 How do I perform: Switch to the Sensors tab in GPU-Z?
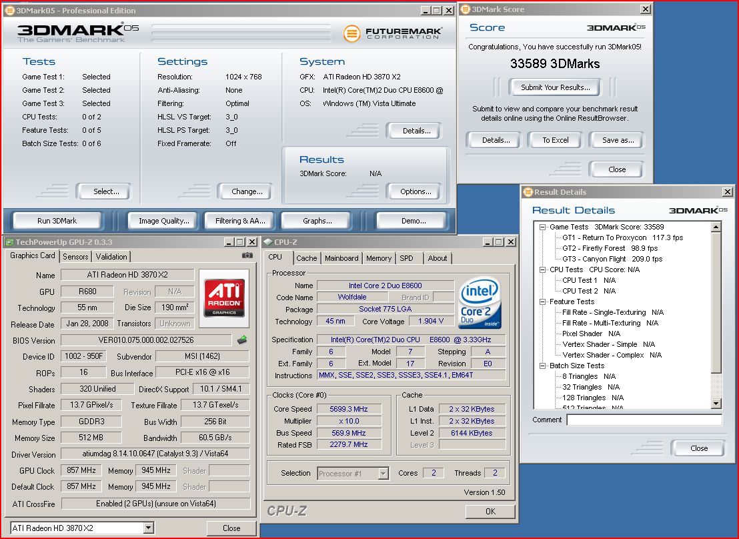75,257
